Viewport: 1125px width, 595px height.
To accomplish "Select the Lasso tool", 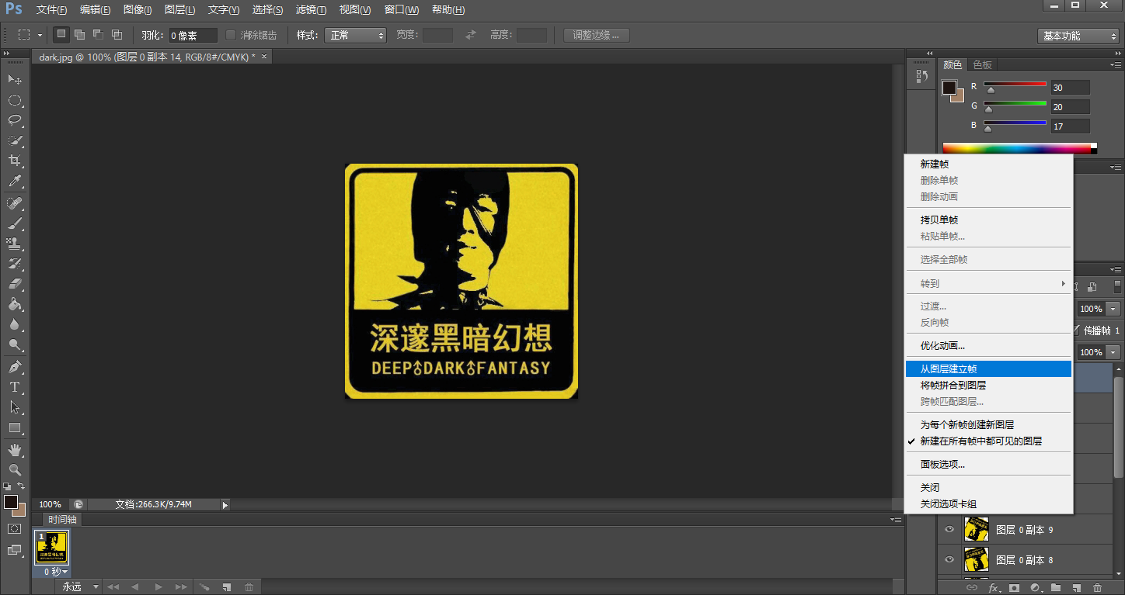I will click(15, 120).
